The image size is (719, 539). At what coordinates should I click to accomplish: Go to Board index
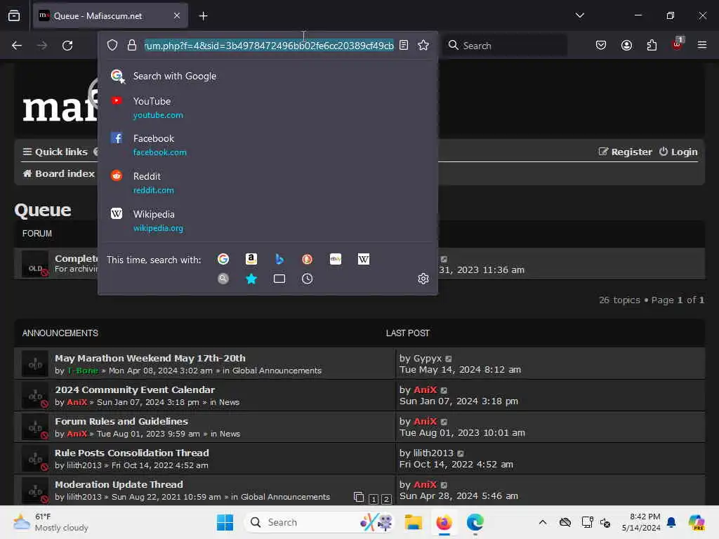click(59, 174)
